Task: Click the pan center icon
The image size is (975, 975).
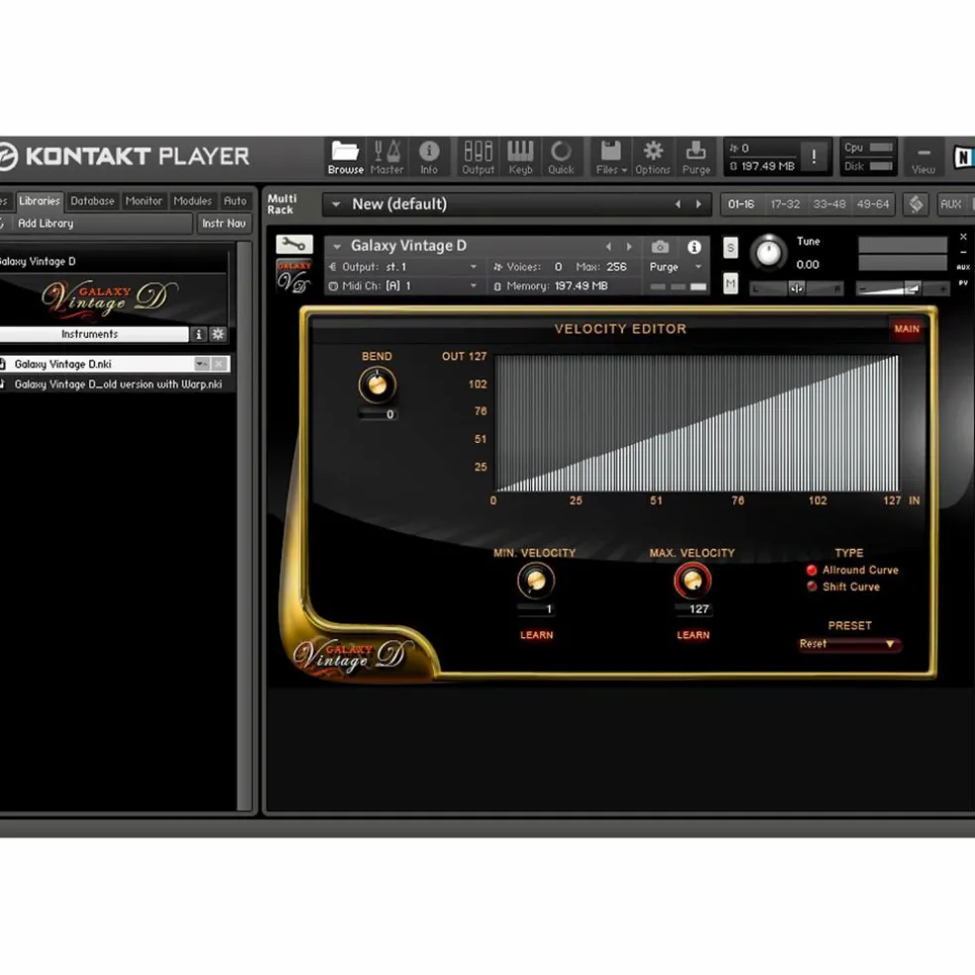Action: (797, 288)
